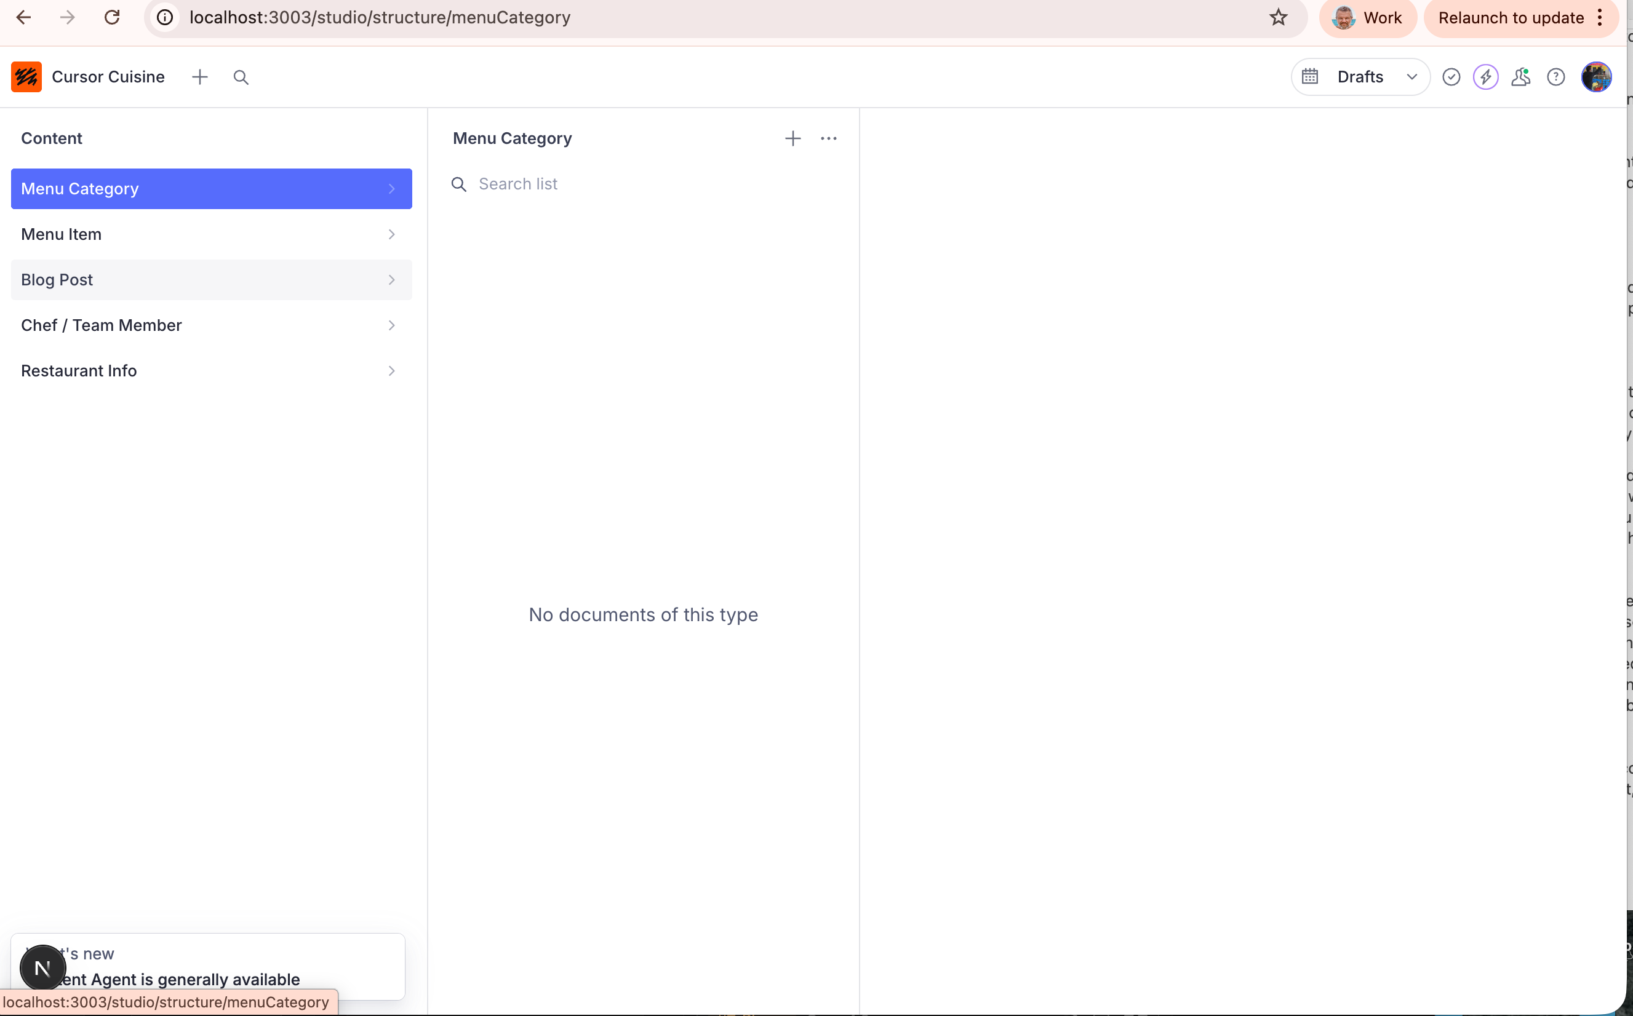Open the Drafts perspective dropdown

point(1360,77)
